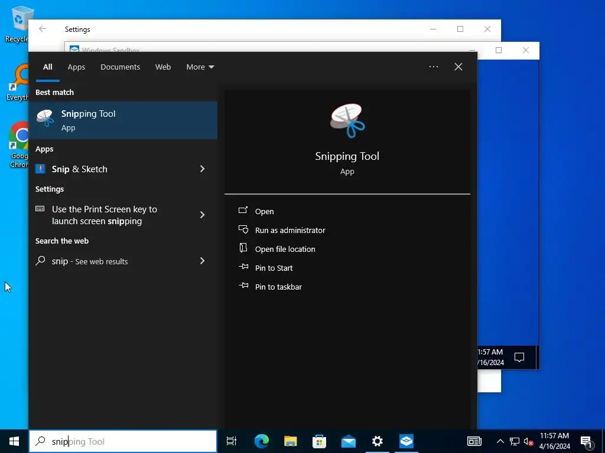Click the network icon in system tray
The width and height of the screenshot is (605, 453).
(515, 441)
